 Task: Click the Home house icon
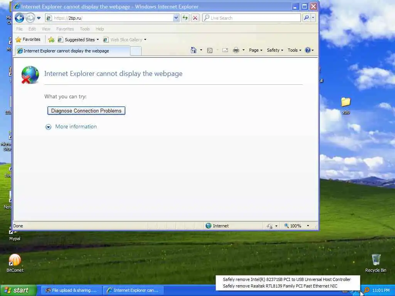point(194,50)
